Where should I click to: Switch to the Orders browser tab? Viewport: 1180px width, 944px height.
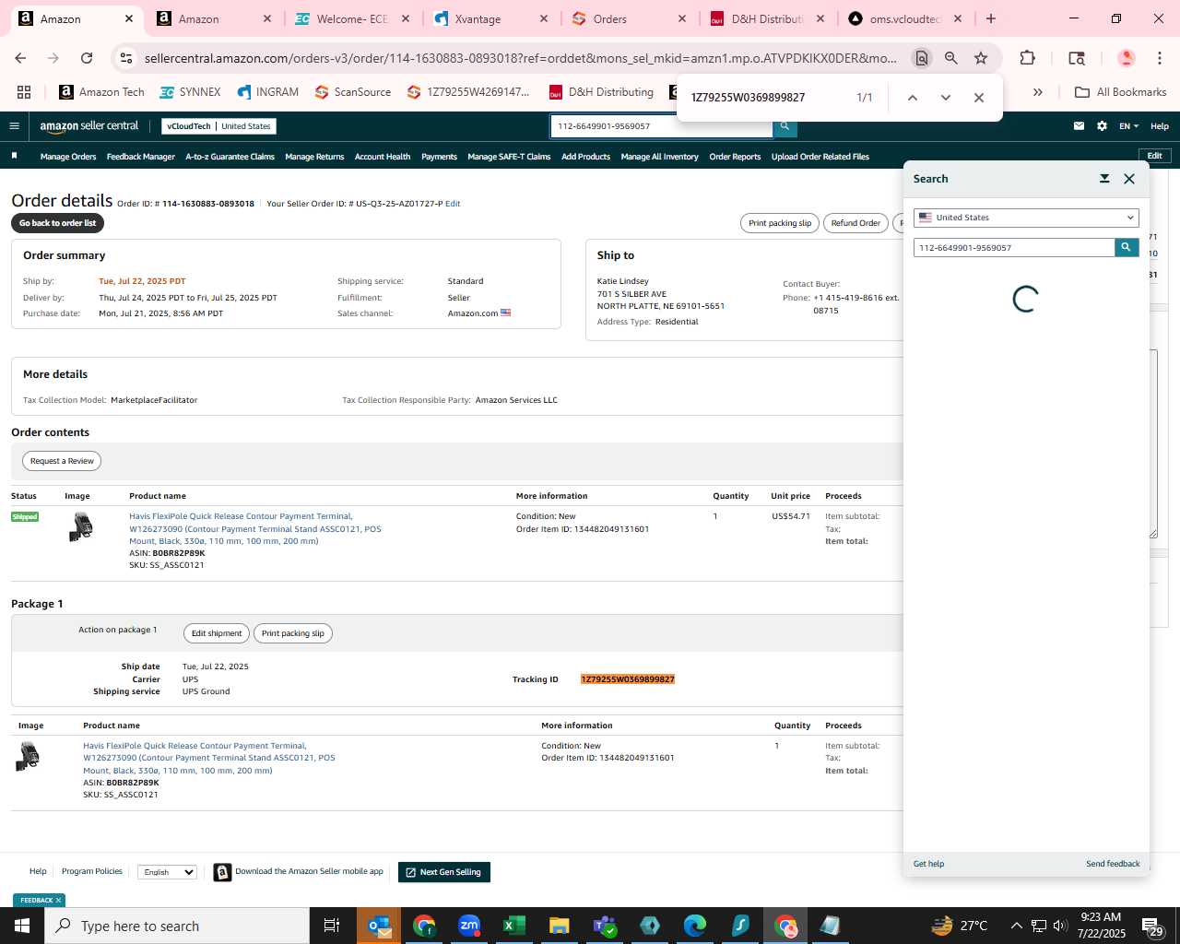[627, 18]
